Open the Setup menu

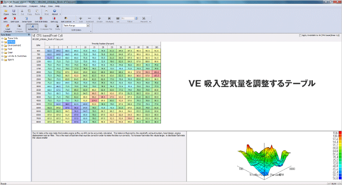[x=43, y=6]
